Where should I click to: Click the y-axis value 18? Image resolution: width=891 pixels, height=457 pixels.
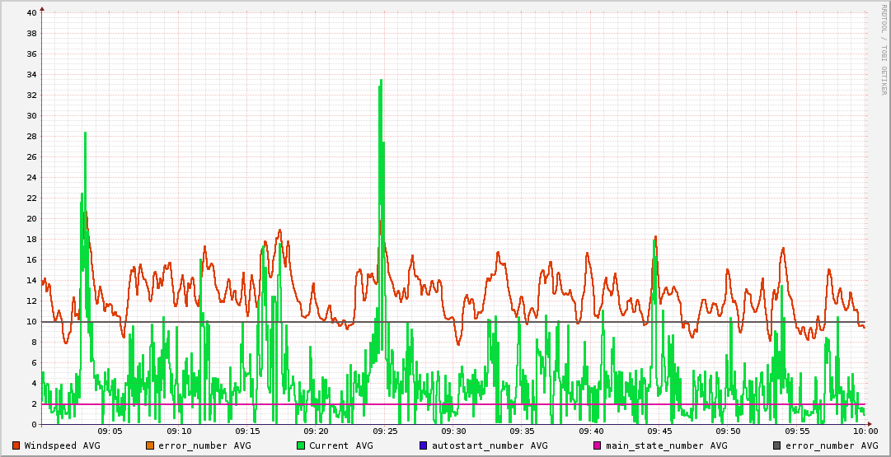[32, 240]
